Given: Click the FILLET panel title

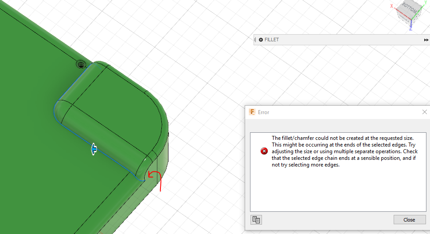Looking at the screenshot, I should click(271, 40).
